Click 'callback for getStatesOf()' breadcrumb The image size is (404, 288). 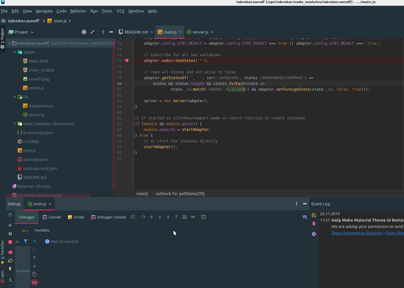click(180, 193)
